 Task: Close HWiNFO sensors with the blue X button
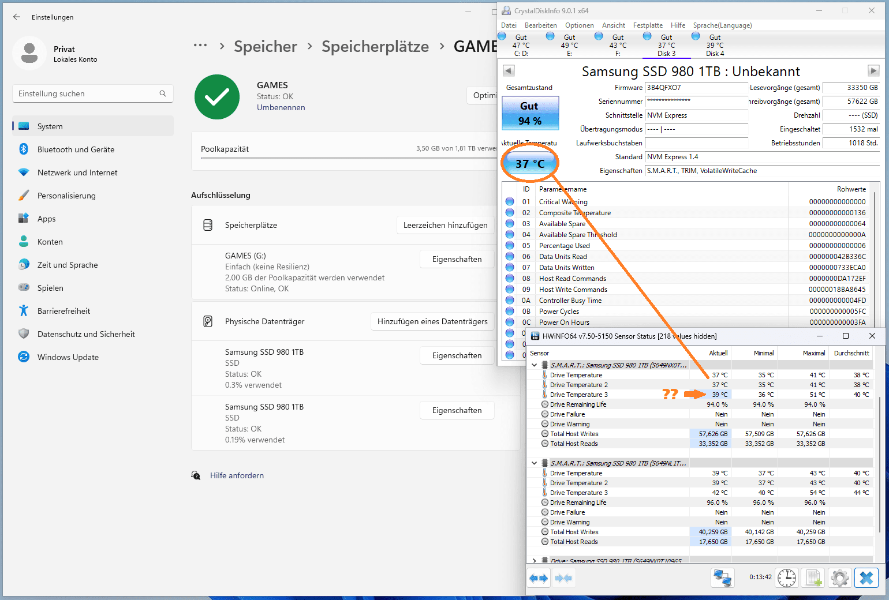pos(866,577)
